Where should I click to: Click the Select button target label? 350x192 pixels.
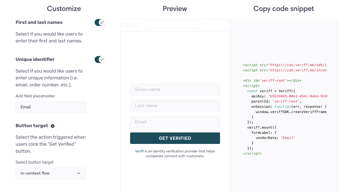point(35,162)
